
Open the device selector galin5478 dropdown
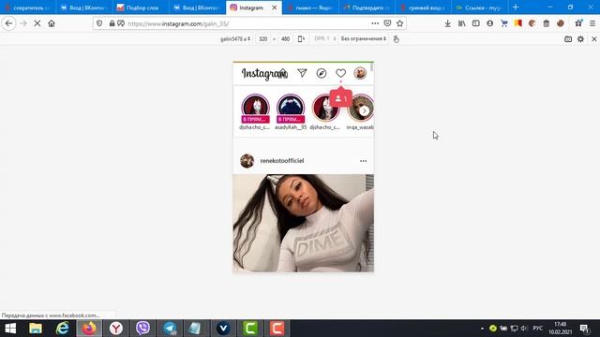[235, 39]
